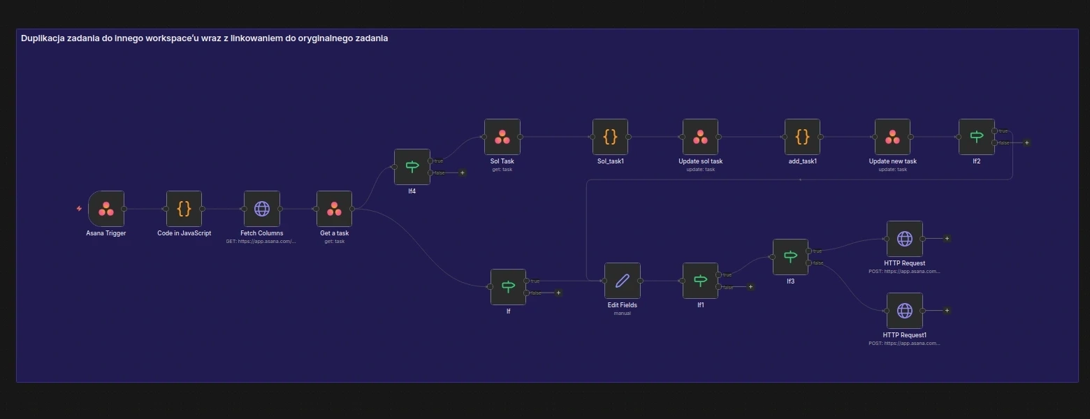Click the 'Get a task' label
Screen dimensions: 1090x419
click(x=334, y=233)
